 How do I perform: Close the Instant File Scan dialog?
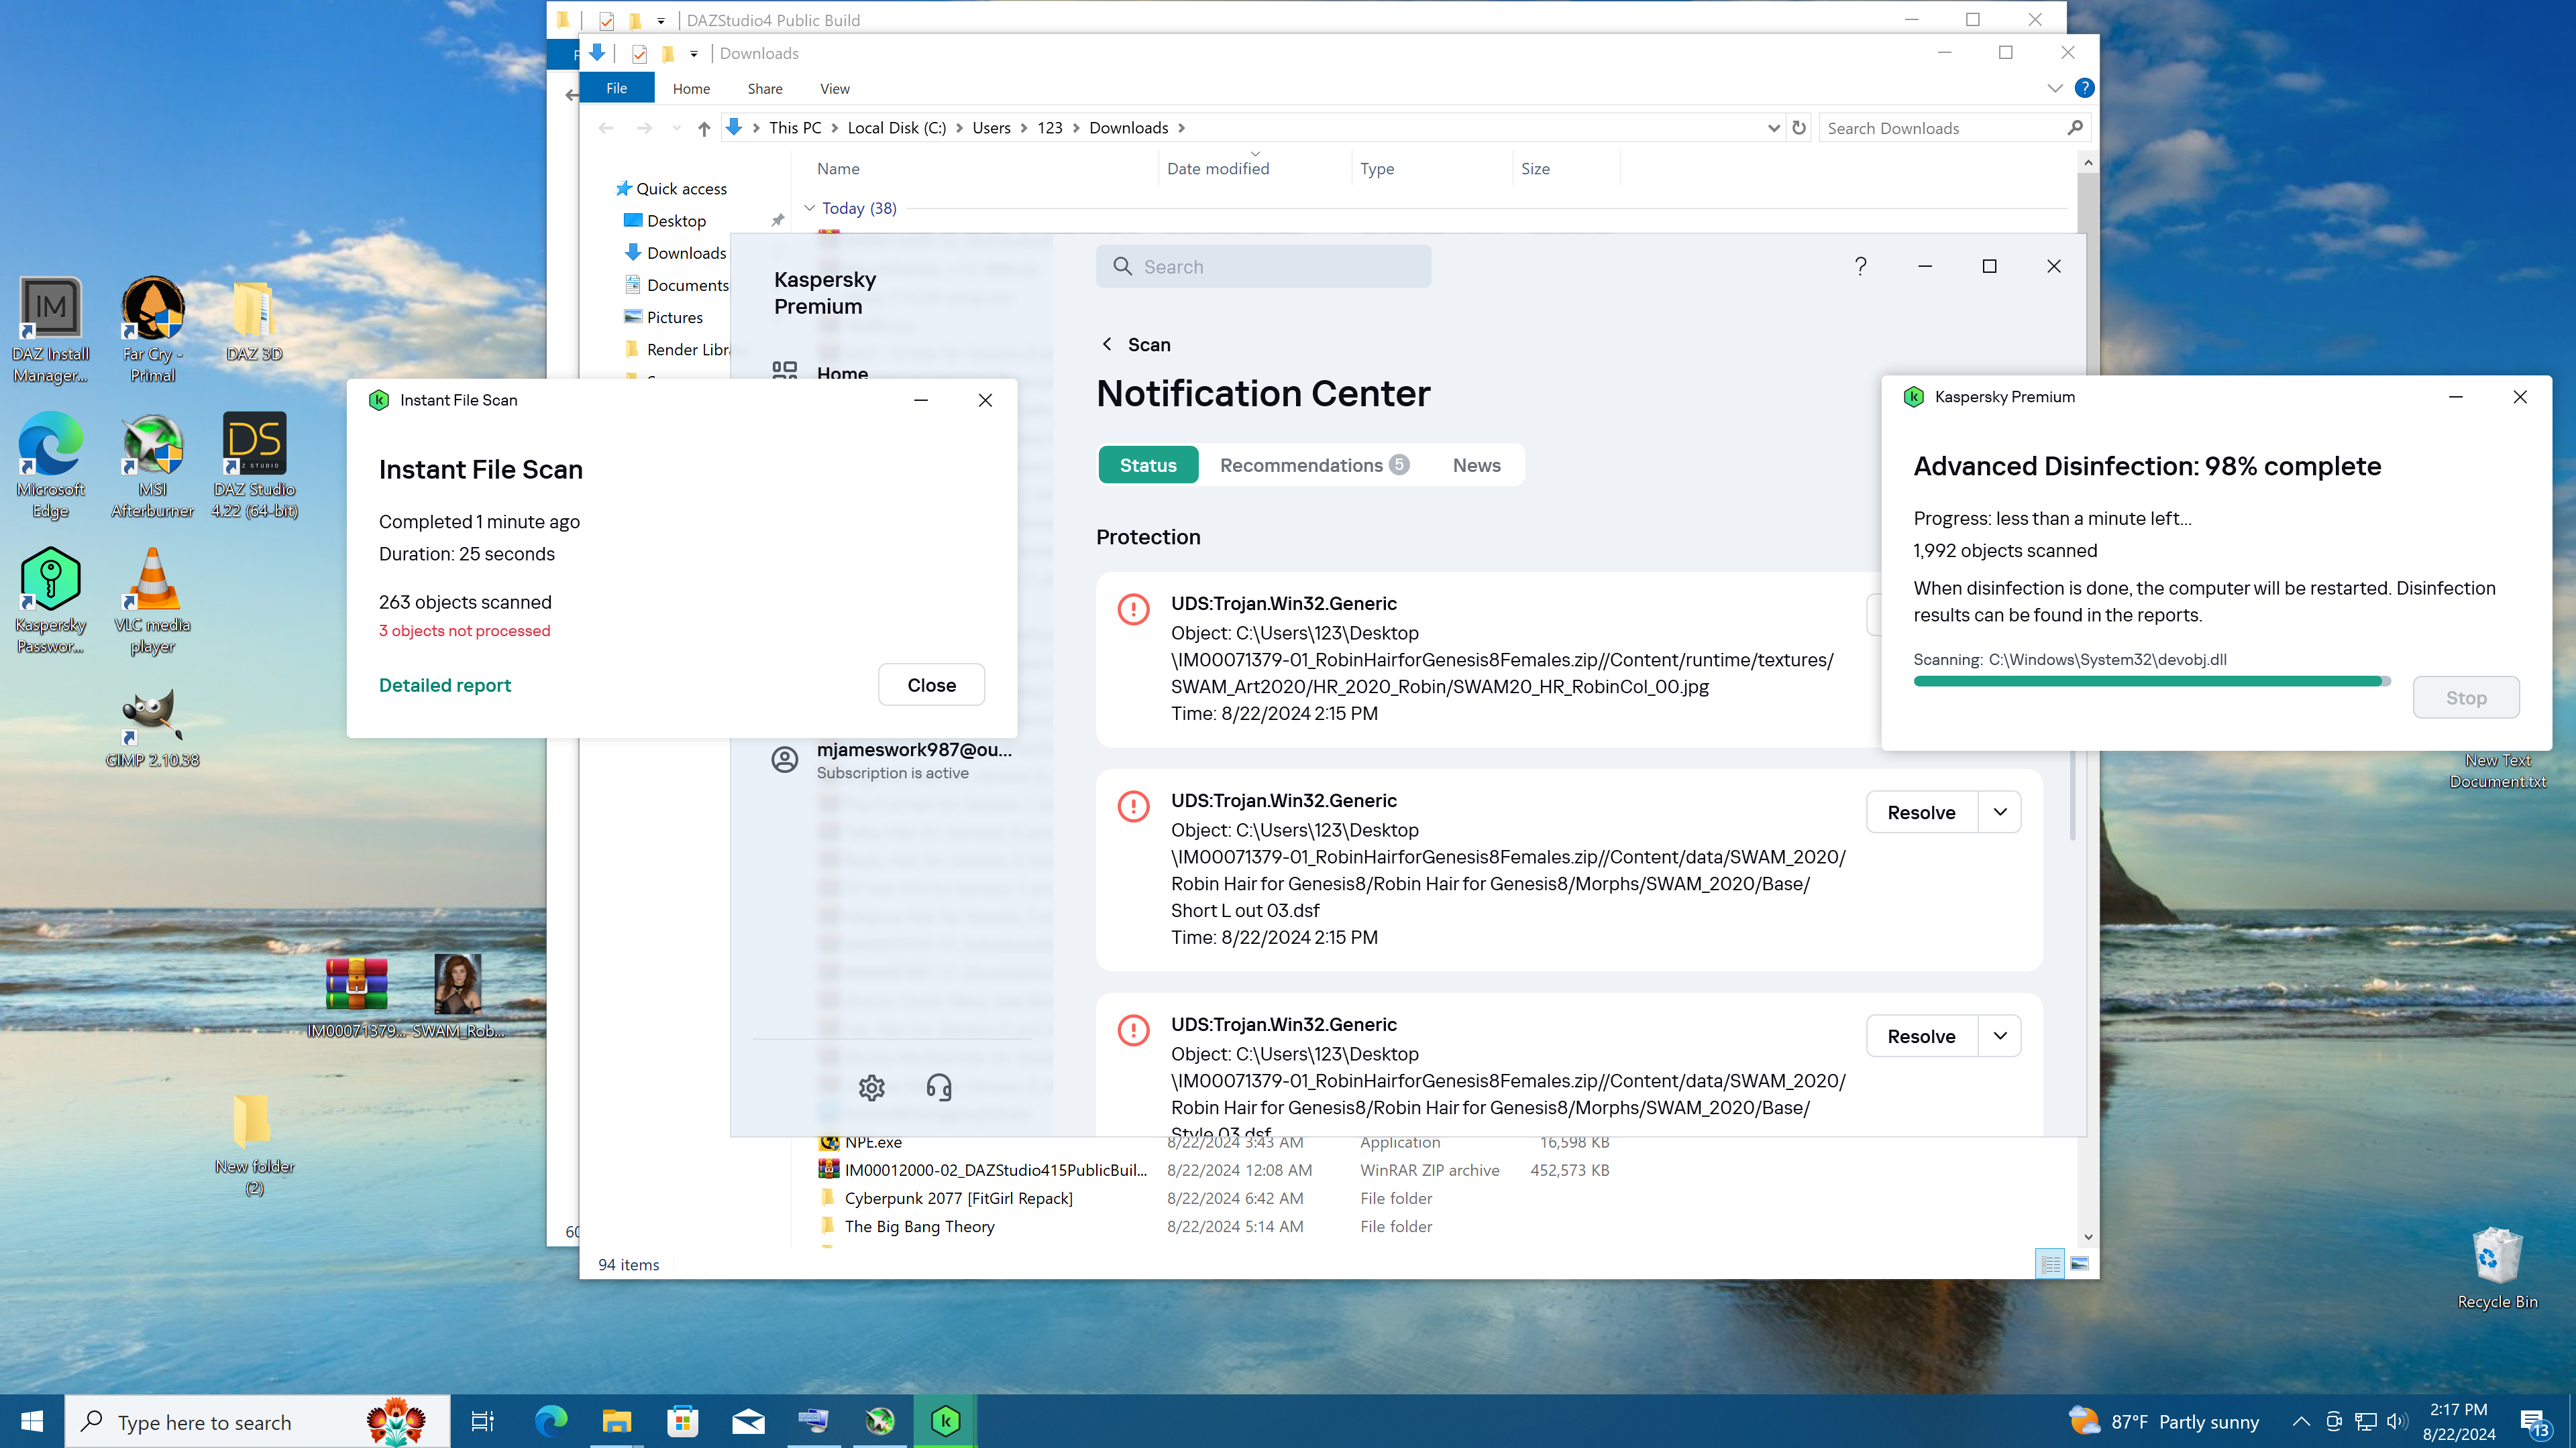[931, 684]
